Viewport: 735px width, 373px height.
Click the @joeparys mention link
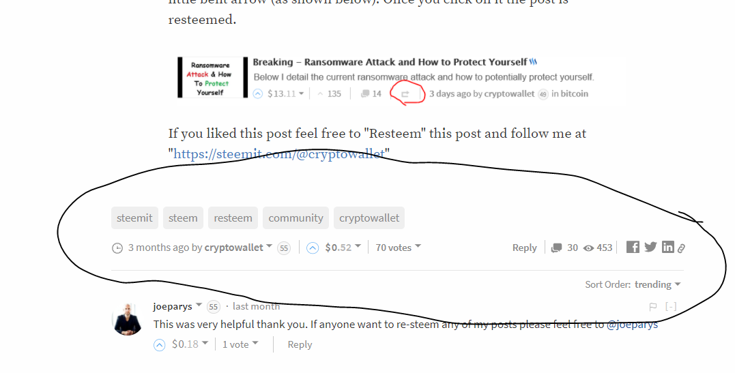[x=632, y=325]
